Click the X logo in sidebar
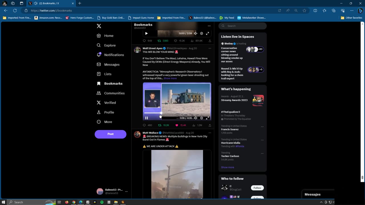Screen dimensions: 365x205 pyautogui.click(x=99, y=26)
